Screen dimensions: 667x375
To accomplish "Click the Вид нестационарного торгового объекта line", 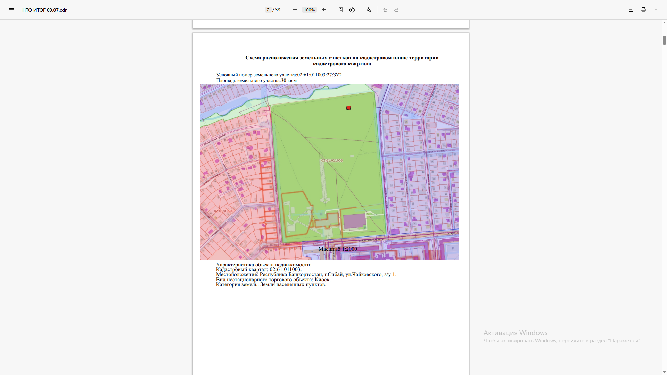I will coord(273,280).
